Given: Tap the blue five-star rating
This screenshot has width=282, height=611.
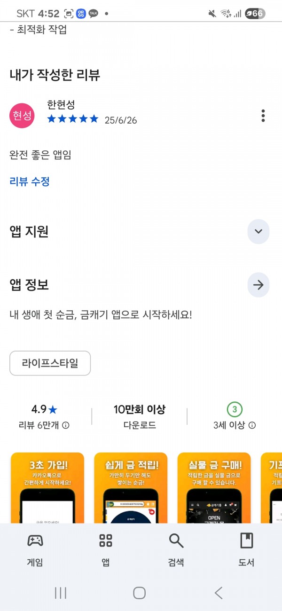Looking at the screenshot, I should [x=73, y=119].
